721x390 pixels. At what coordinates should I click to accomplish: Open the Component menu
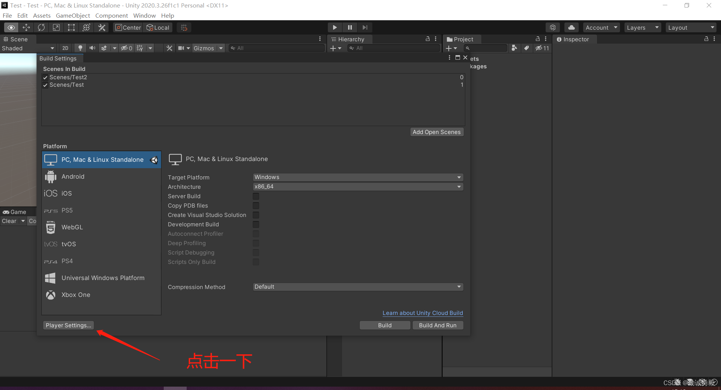point(112,15)
